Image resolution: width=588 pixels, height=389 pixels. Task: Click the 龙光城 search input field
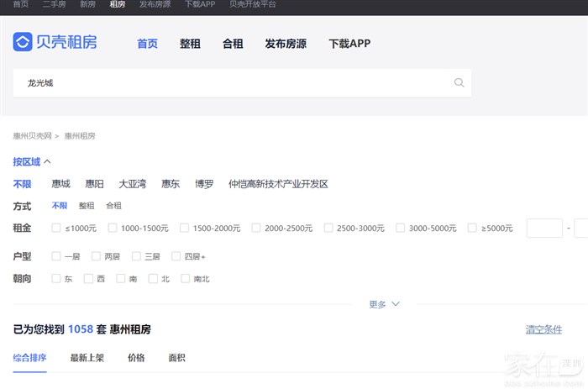pyautogui.click(x=235, y=83)
